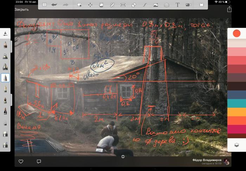
Task: Select the Text tool
Action: pyautogui.click(x=177, y=5)
